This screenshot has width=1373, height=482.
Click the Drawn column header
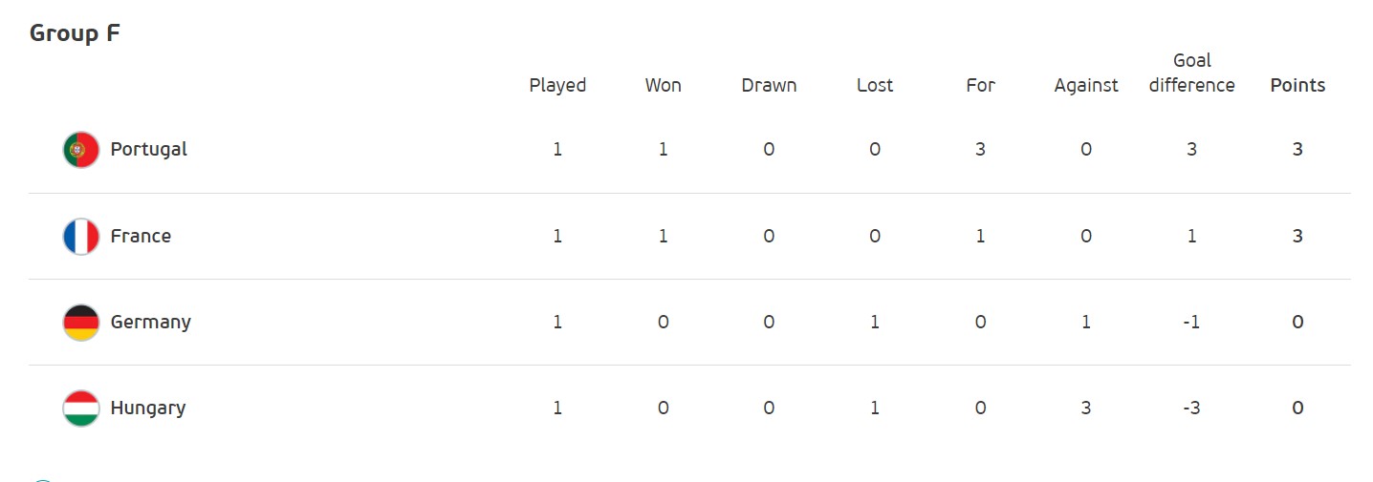769,85
